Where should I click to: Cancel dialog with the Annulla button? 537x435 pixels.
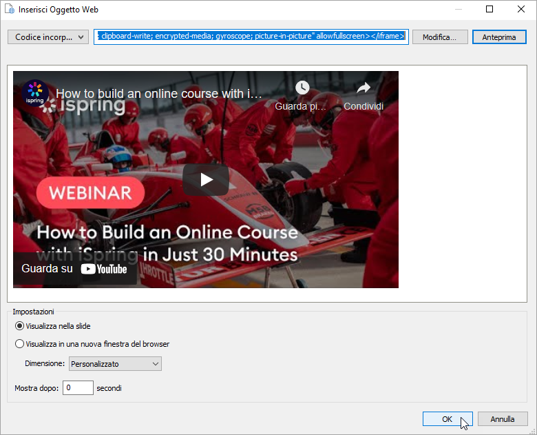point(502,418)
